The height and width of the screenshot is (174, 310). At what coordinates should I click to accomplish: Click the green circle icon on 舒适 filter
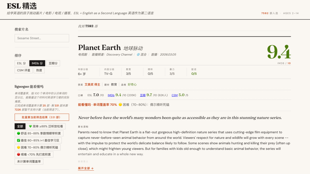click(19, 133)
